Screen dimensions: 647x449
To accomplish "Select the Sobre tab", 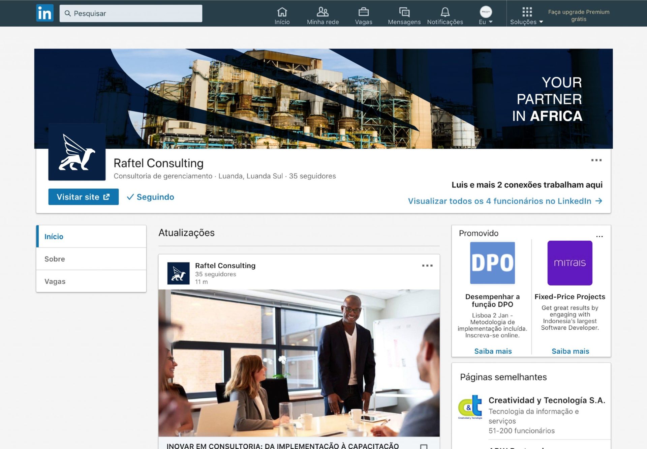I will (91, 259).
